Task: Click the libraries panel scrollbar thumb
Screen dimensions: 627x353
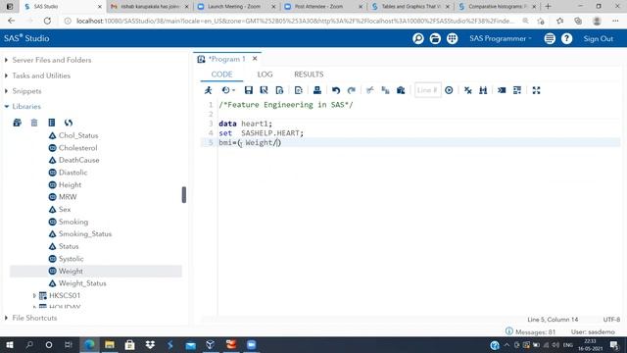Action: [x=184, y=195]
